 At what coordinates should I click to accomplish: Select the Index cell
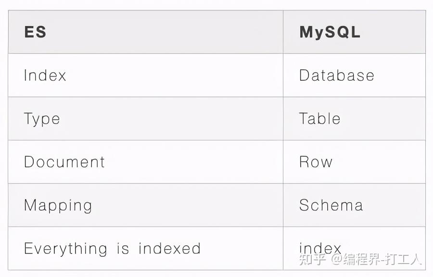[x=45, y=76]
